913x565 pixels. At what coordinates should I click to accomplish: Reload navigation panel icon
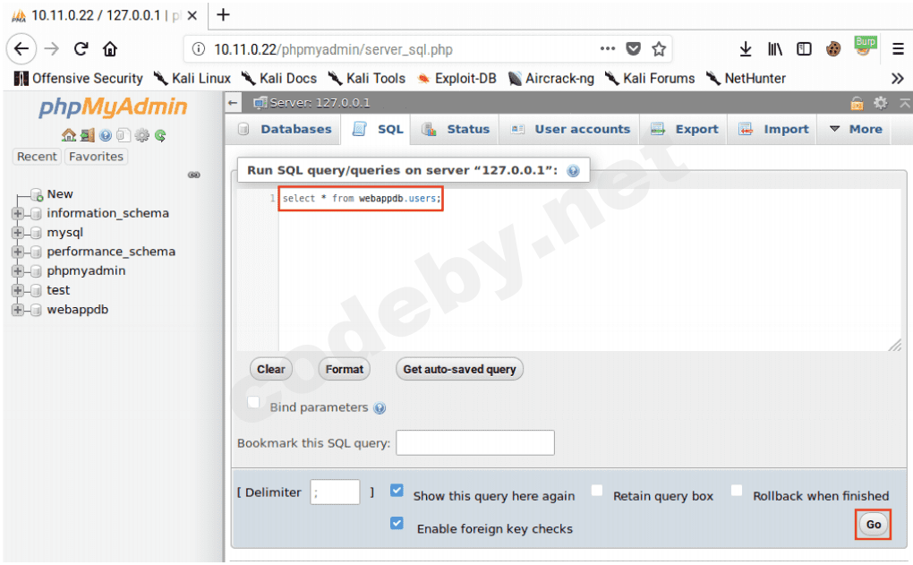click(160, 135)
